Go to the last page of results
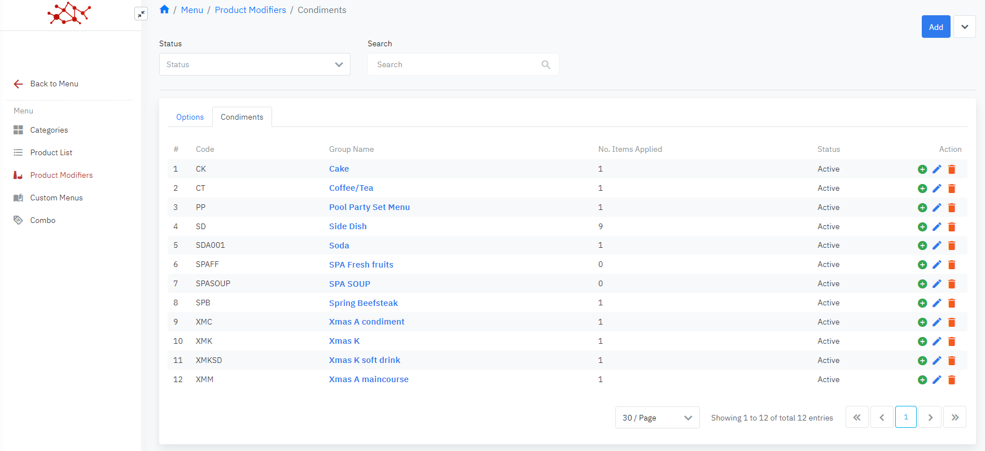 955,418
